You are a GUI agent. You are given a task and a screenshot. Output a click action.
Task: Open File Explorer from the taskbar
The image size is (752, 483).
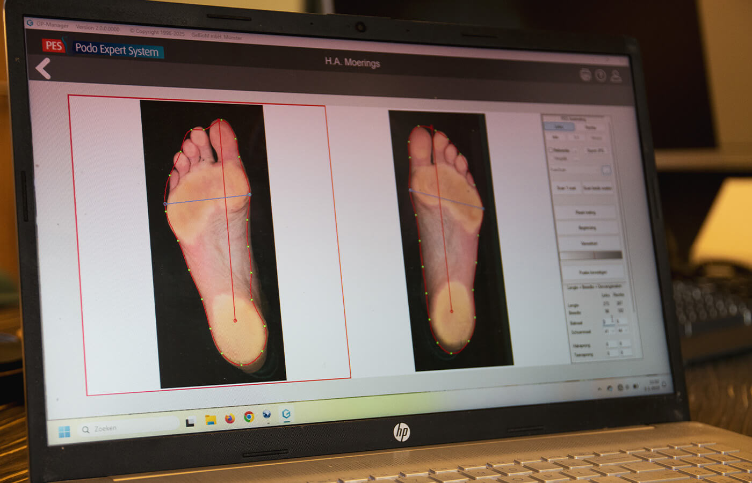pyautogui.click(x=211, y=420)
